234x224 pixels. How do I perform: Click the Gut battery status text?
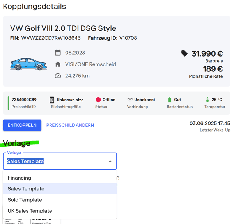(x=177, y=100)
